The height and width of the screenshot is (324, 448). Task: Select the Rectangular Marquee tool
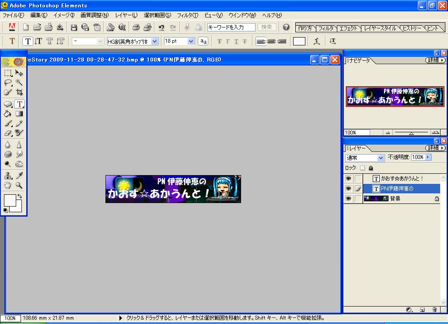pyautogui.click(x=8, y=73)
